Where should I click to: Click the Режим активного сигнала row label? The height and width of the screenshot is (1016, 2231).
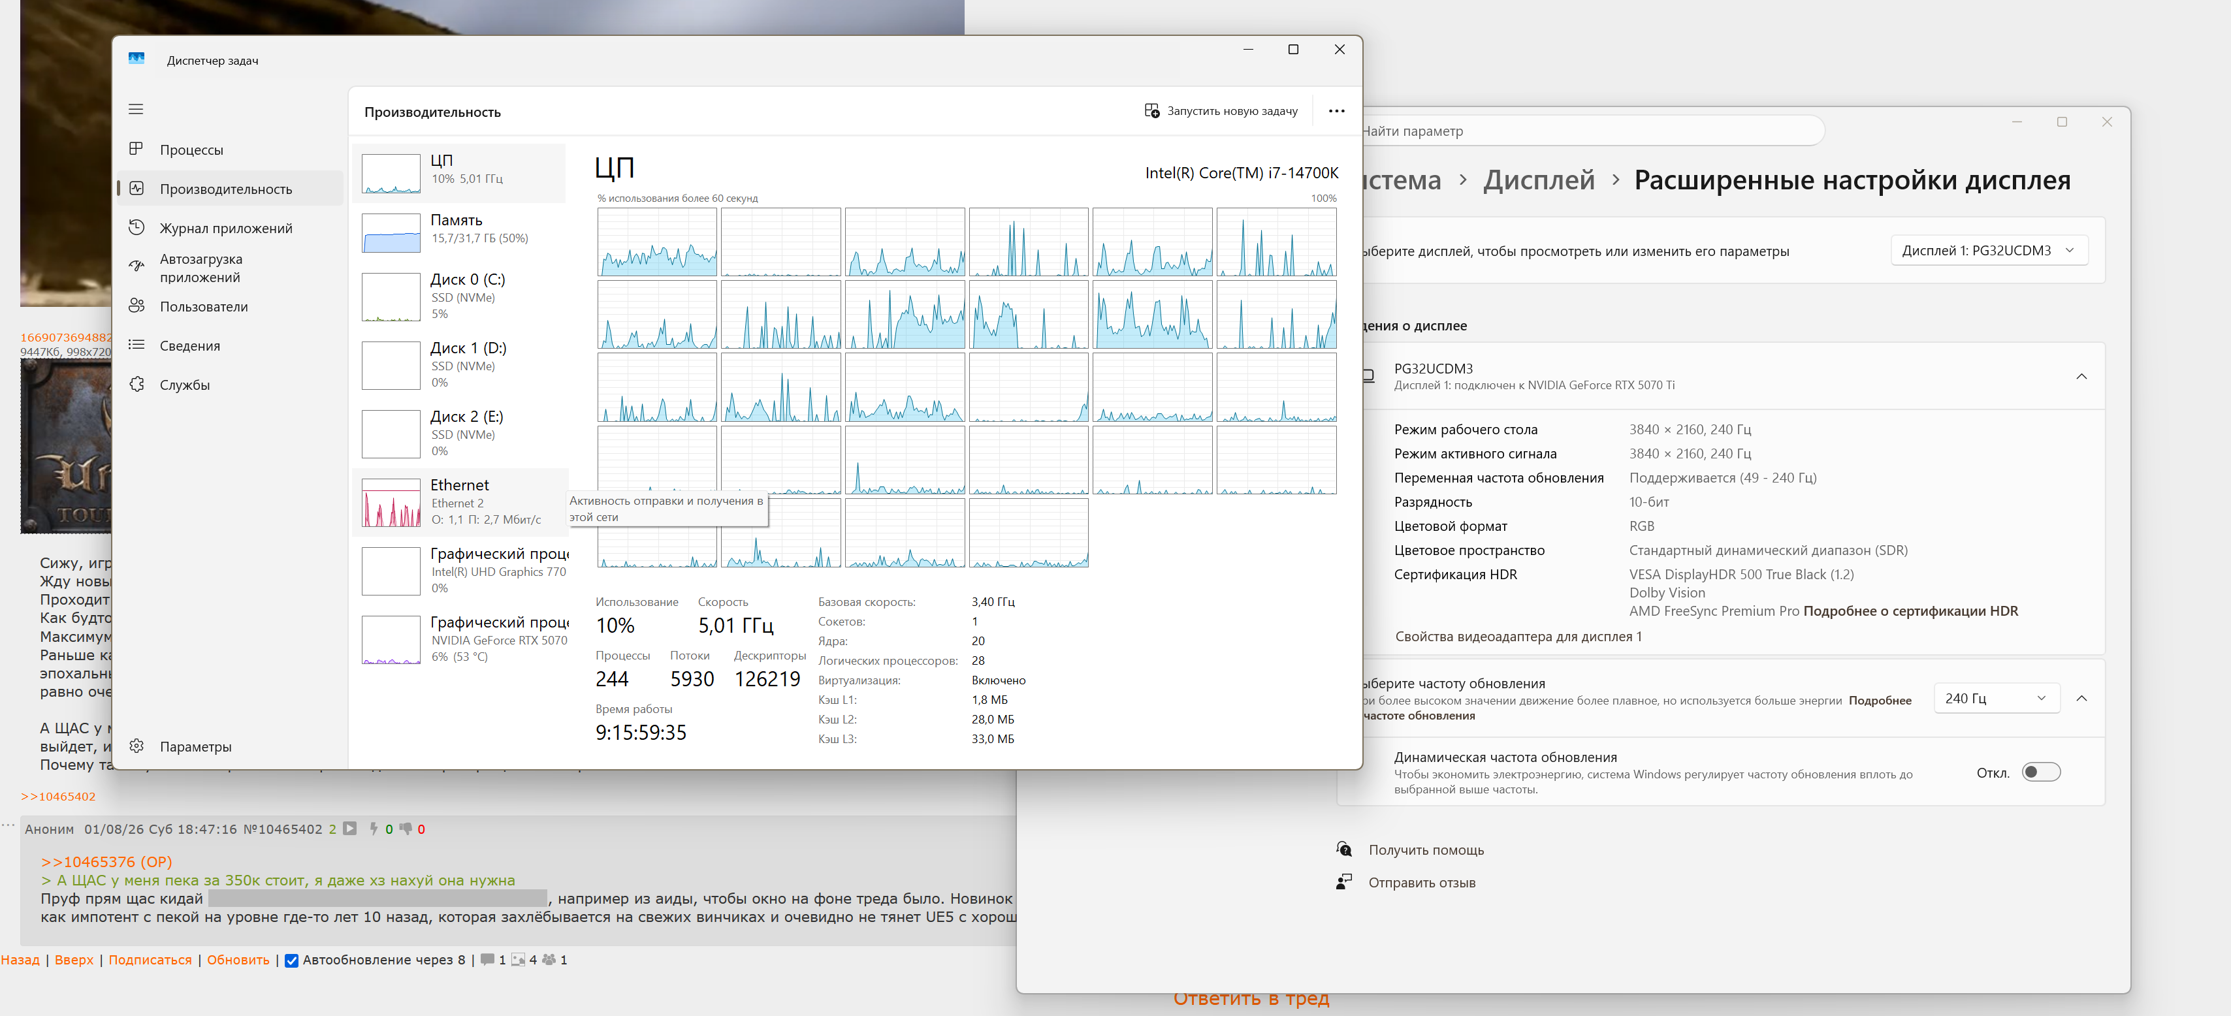1475,453
